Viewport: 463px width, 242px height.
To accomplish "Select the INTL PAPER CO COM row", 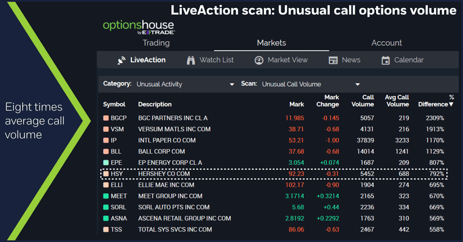I will click(167, 140).
